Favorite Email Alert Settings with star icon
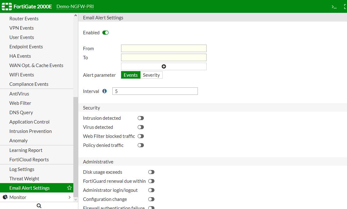Image resolution: width=347 pixels, height=209 pixels. [x=69, y=188]
